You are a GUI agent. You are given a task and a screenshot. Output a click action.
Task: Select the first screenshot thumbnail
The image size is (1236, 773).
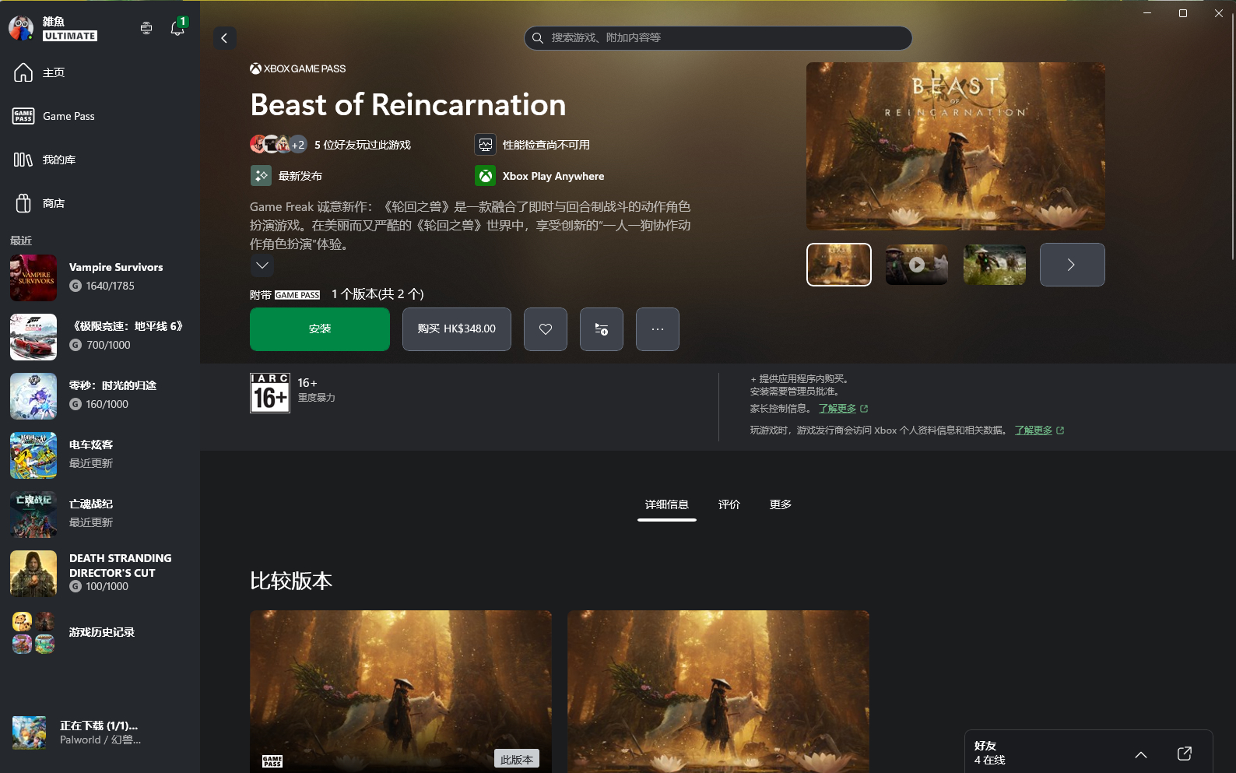[x=839, y=265]
